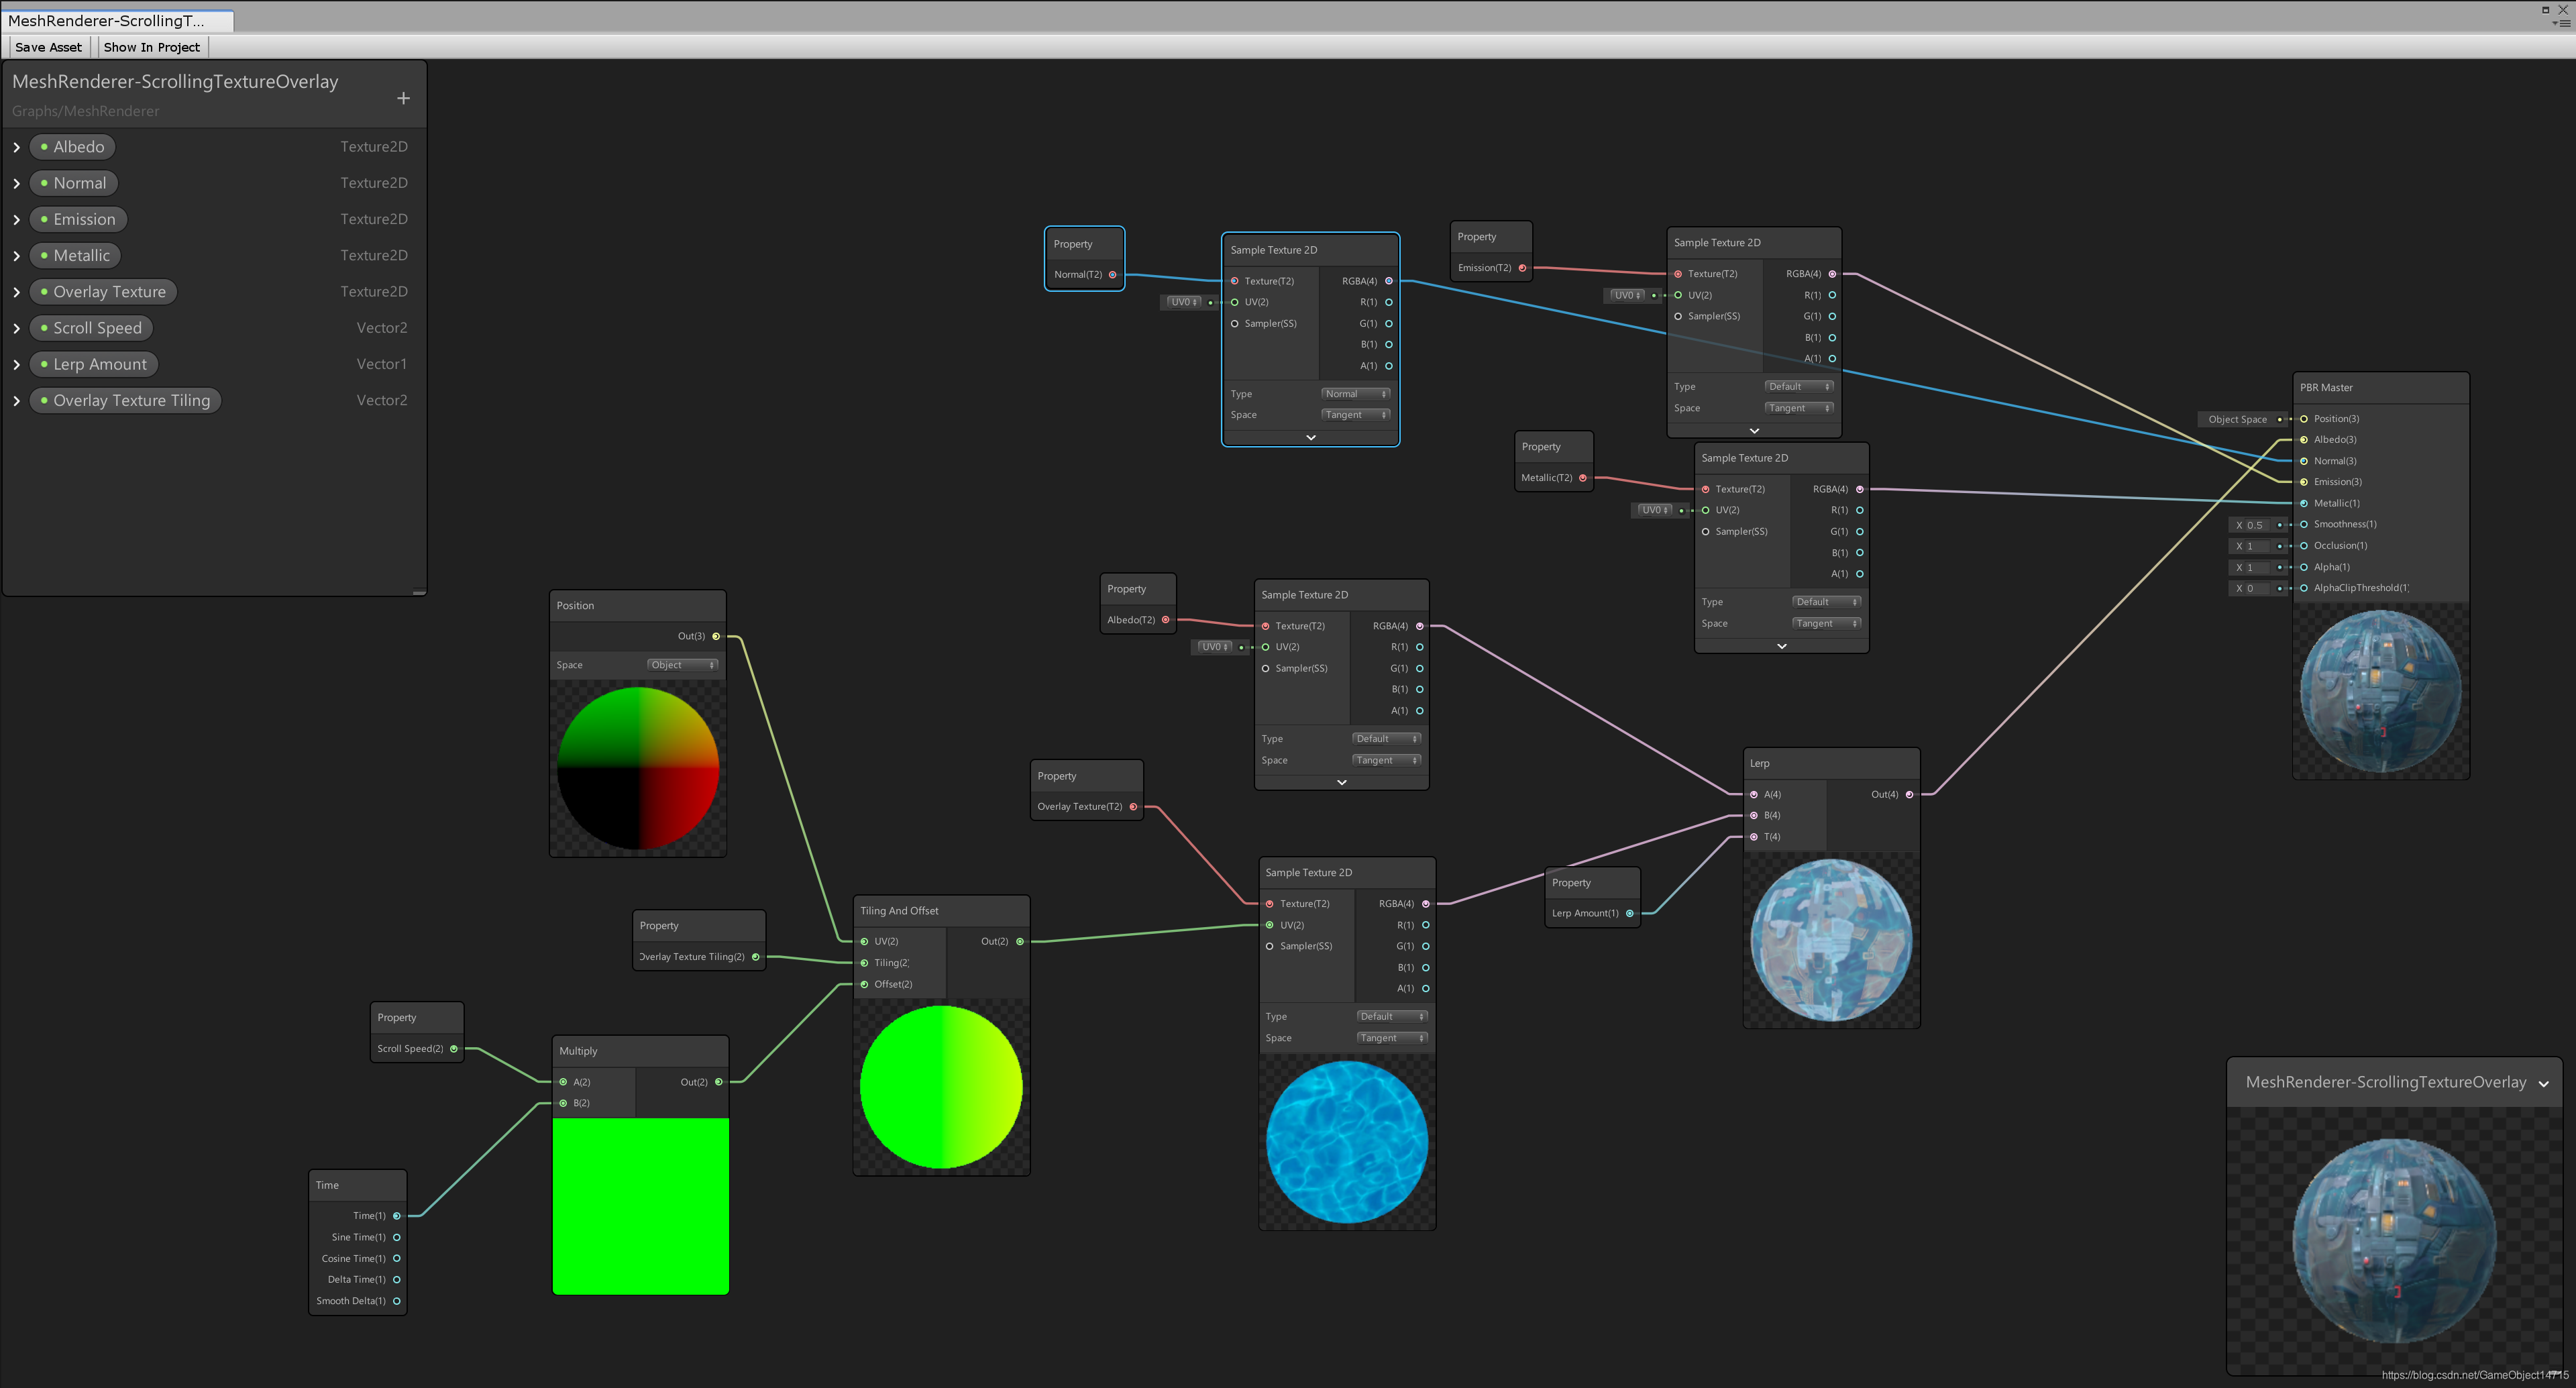Open the Space dropdown on the Position node
Viewport: 2576px width, 1388px height.
[x=682, y=665]
